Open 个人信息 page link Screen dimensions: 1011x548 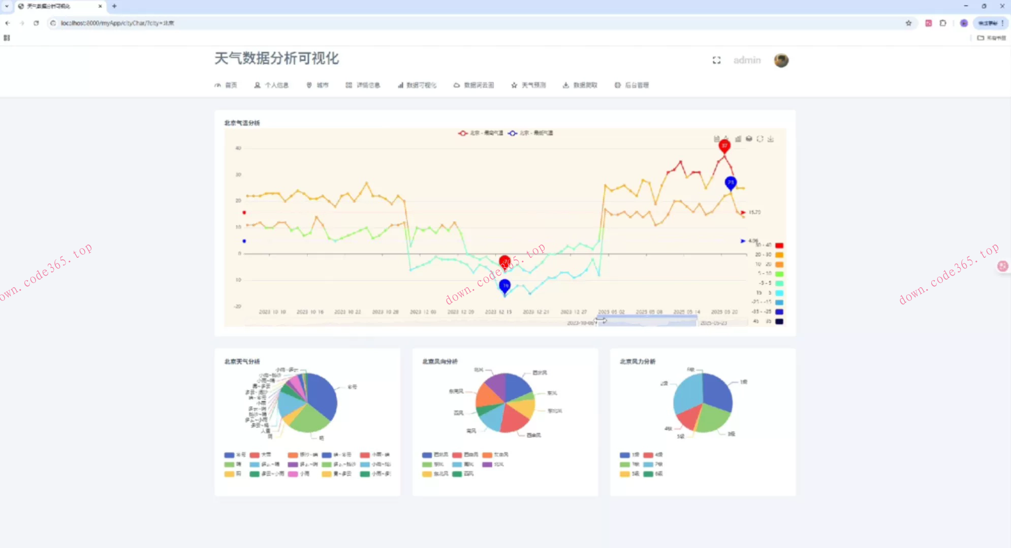271,85
